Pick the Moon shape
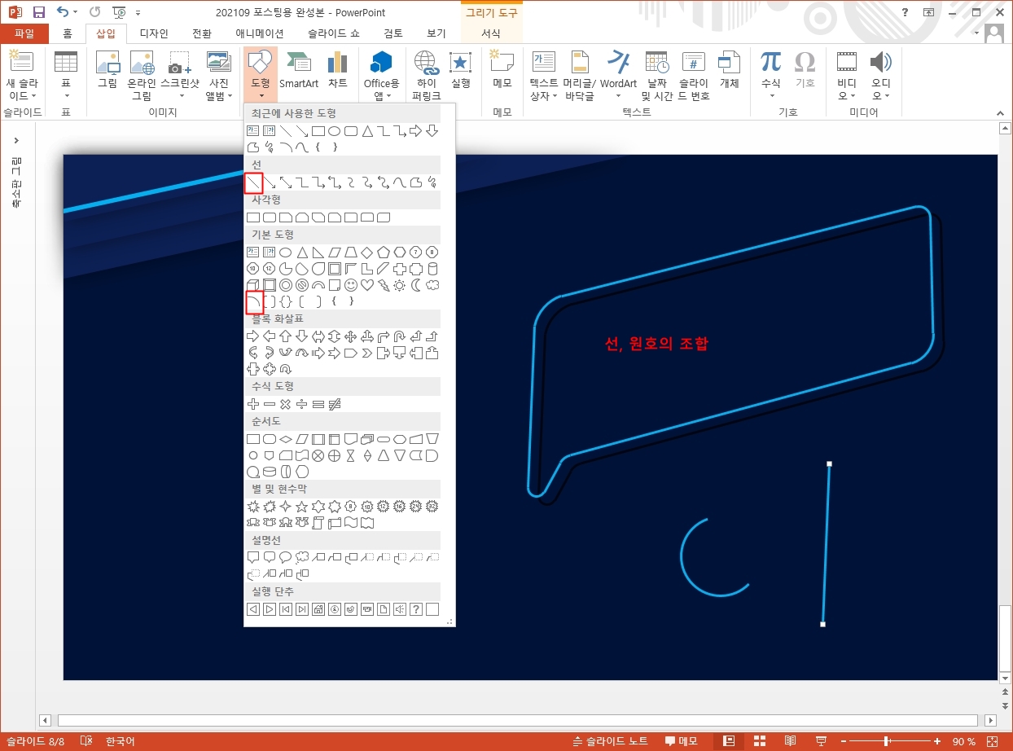 click(416, 285)
